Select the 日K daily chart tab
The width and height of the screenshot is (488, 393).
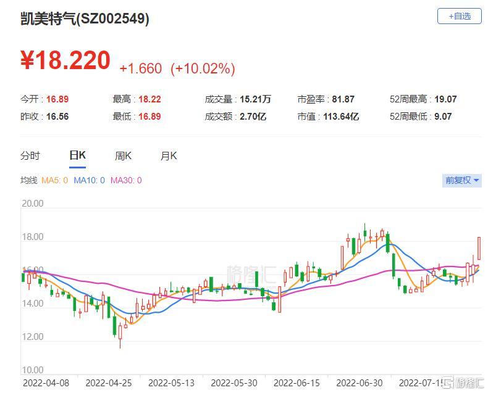77,155
